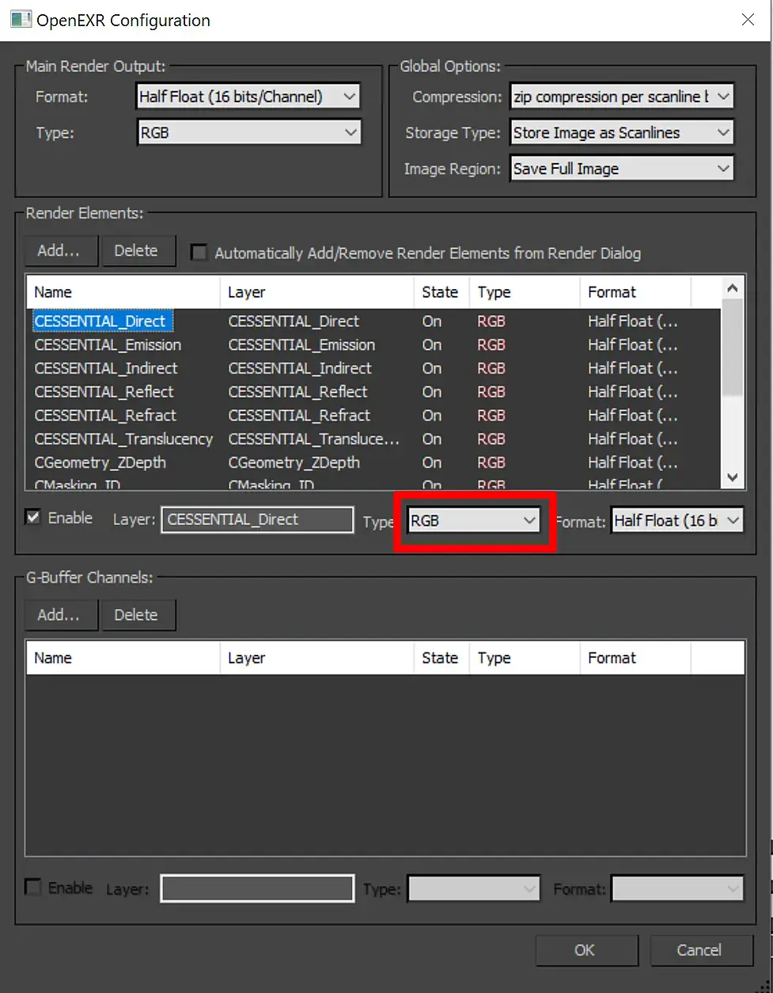773x993 pixels.
Task: Open the Main Render Output Format dropdown
Action: coord(248,97)
